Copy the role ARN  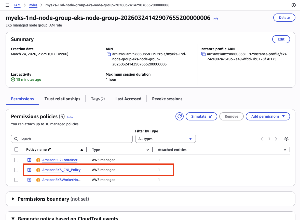(x=108, y=54)
